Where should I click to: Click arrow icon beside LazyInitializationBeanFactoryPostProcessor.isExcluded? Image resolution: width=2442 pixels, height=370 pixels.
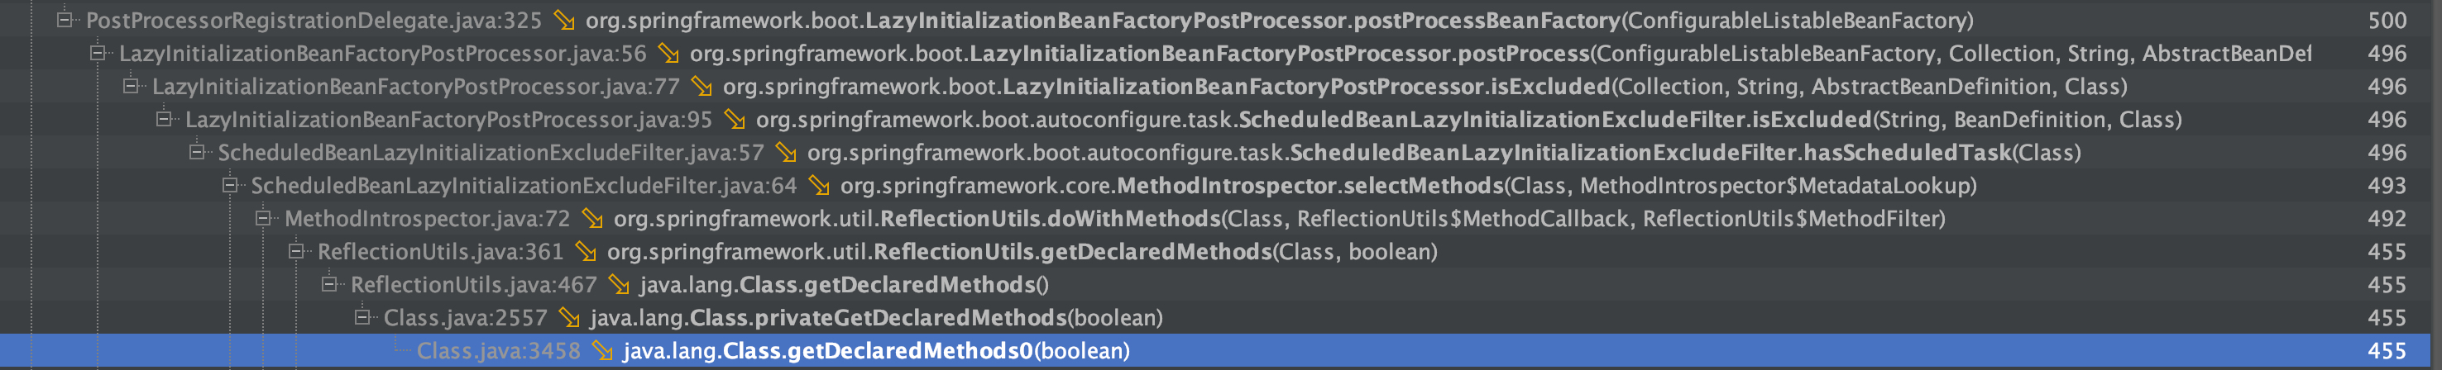pos(701,86)
